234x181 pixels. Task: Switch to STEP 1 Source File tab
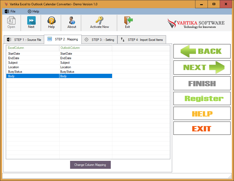tap(24, 40)
